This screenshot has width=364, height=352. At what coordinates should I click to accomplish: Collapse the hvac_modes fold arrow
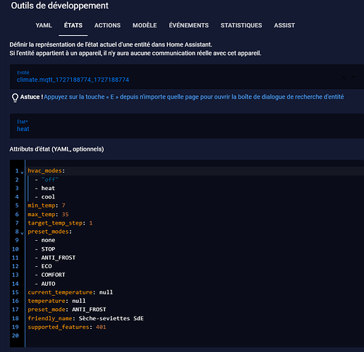point(22,172)
